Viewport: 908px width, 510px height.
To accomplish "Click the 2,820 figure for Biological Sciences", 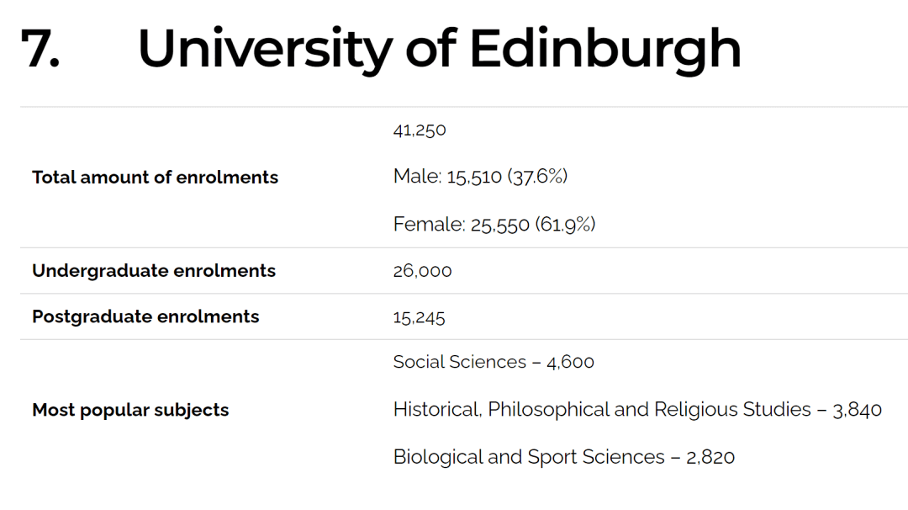I will (x=710, y=458).
